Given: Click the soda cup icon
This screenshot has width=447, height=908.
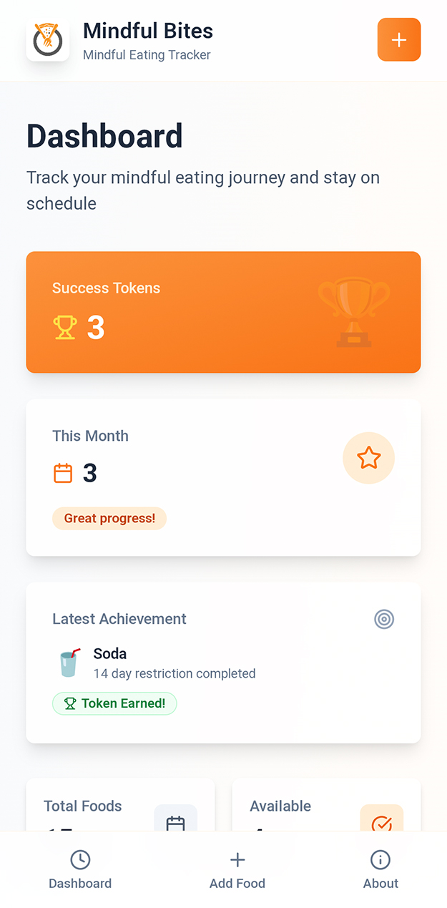Looking at the screenshot, I should point(69,663).
